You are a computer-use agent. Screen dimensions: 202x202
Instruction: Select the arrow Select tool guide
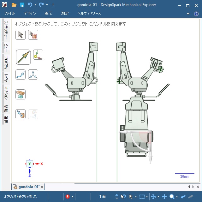point(21,35)
